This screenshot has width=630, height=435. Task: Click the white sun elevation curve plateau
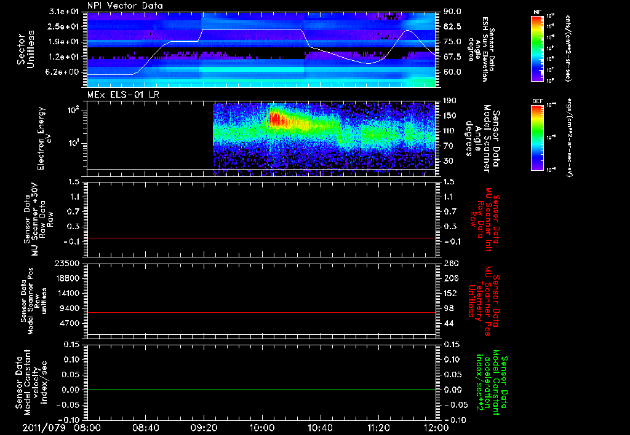(252, 29)
